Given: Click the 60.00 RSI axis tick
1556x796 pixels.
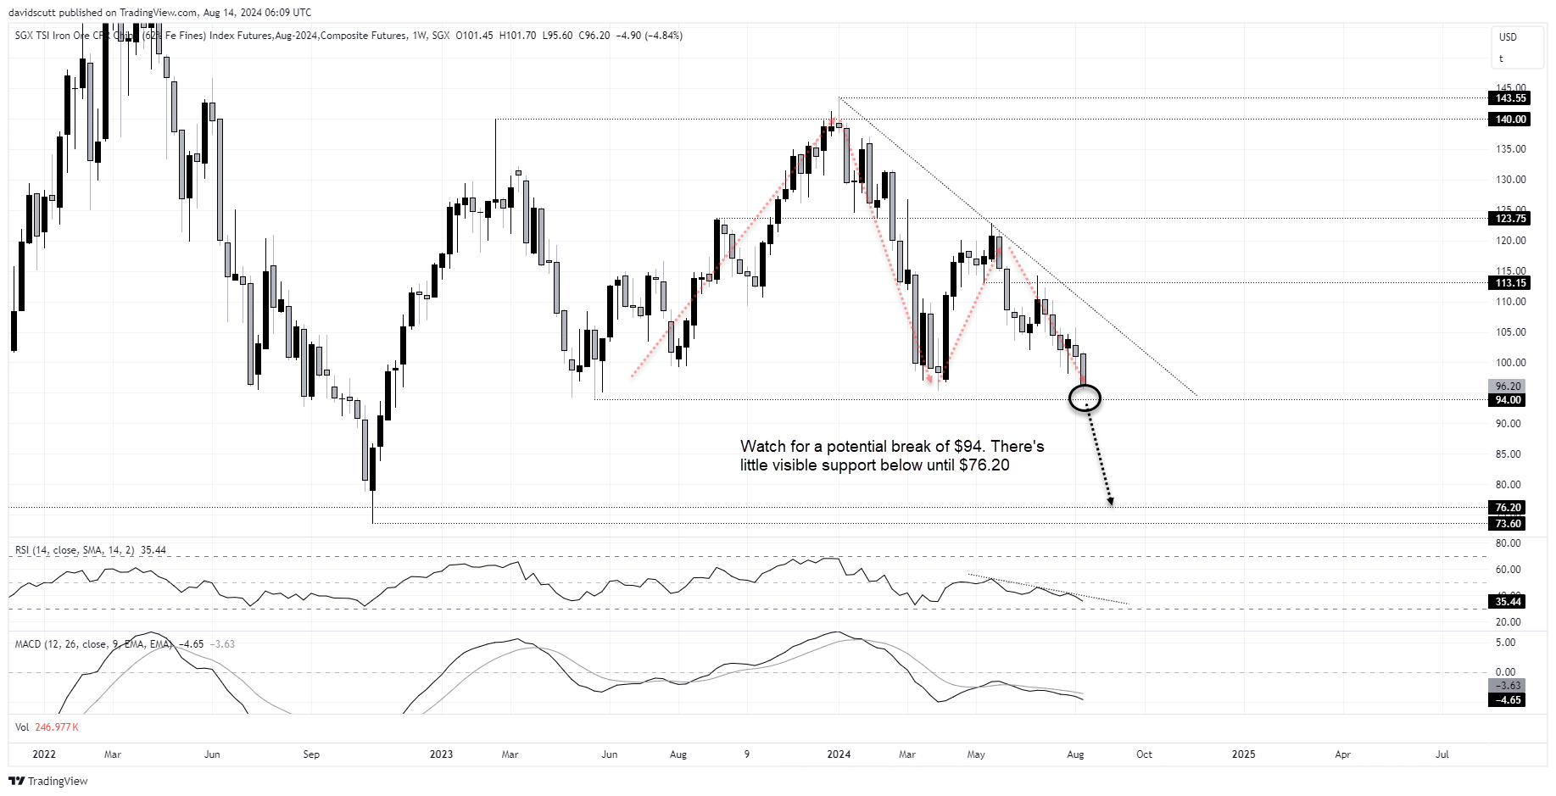Looking at the screenshot, I should point(1508,570).
